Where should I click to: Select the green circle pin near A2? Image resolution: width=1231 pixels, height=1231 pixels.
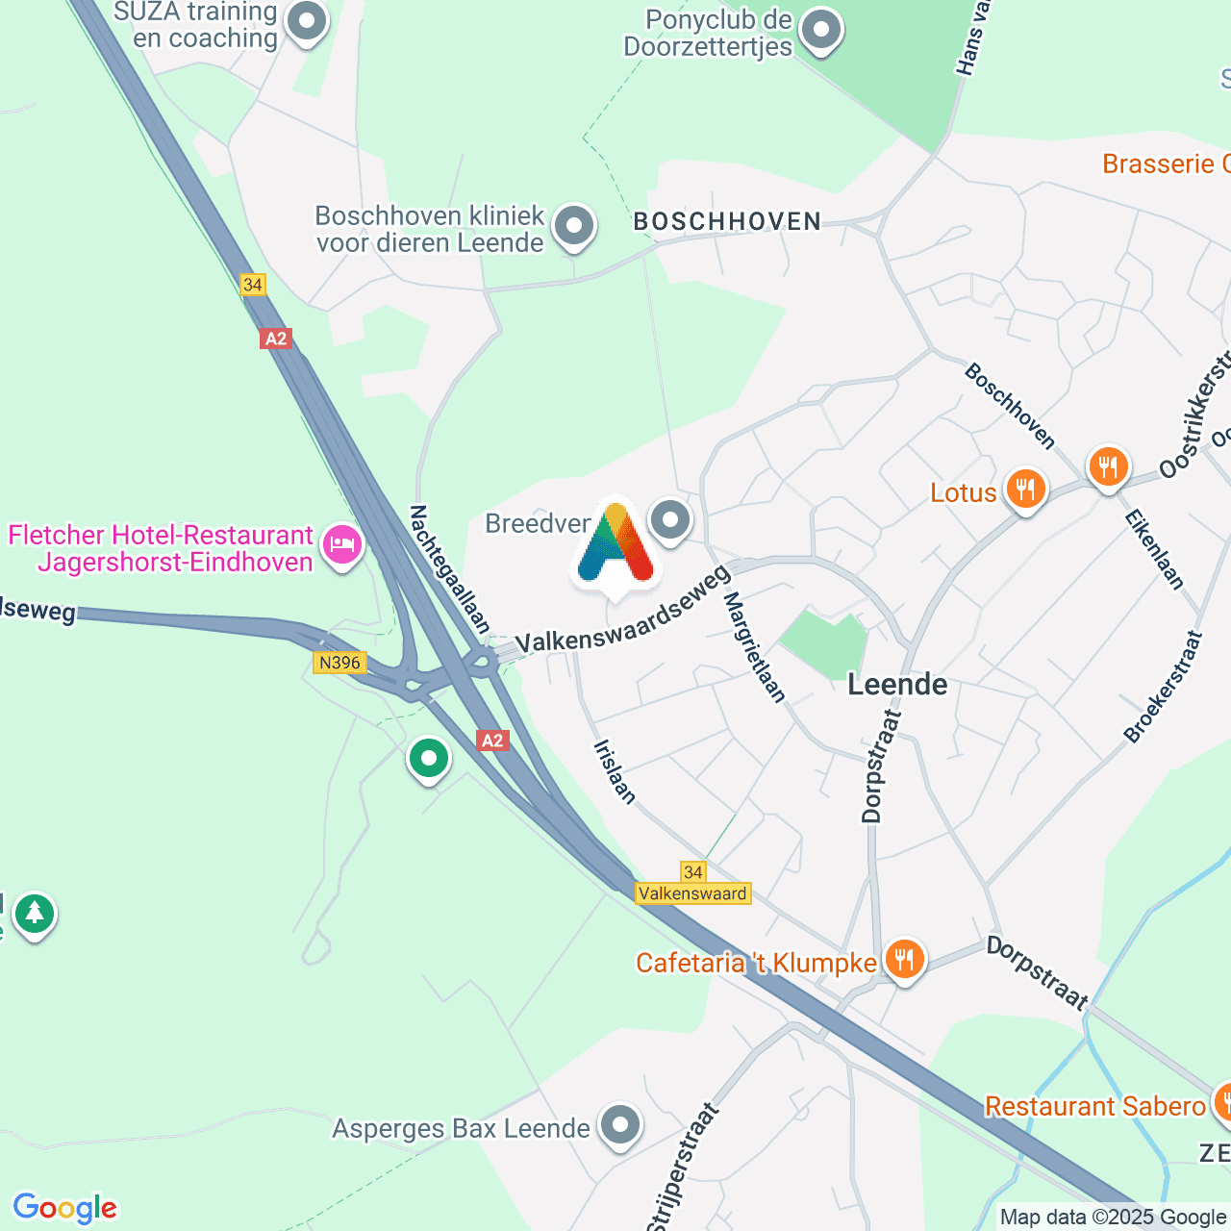(x=429, y=760)
